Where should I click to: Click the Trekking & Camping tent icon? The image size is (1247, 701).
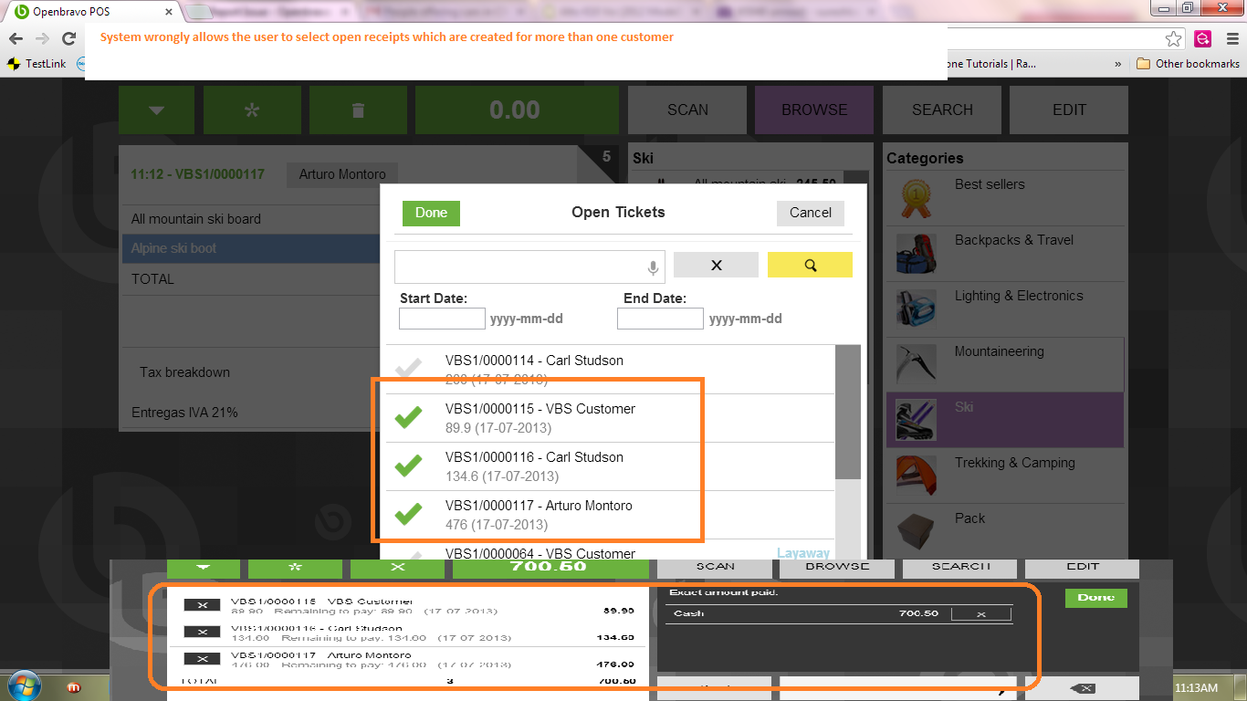point(916,476)
